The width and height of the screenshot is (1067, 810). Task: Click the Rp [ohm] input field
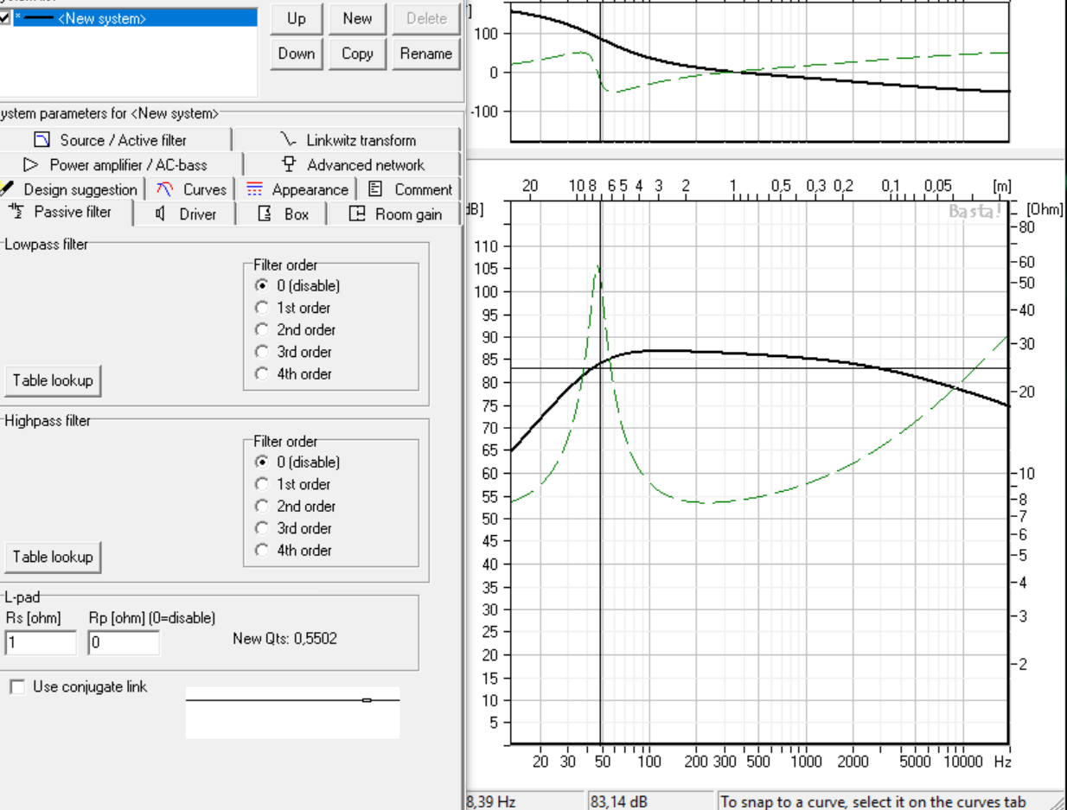click(x=124, y=642)
